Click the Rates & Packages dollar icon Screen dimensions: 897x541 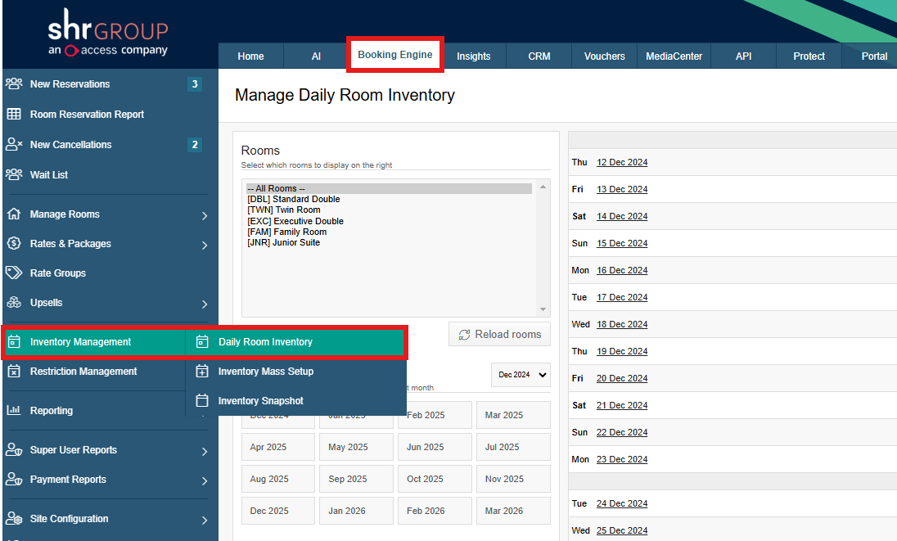[x=14, y=243]
